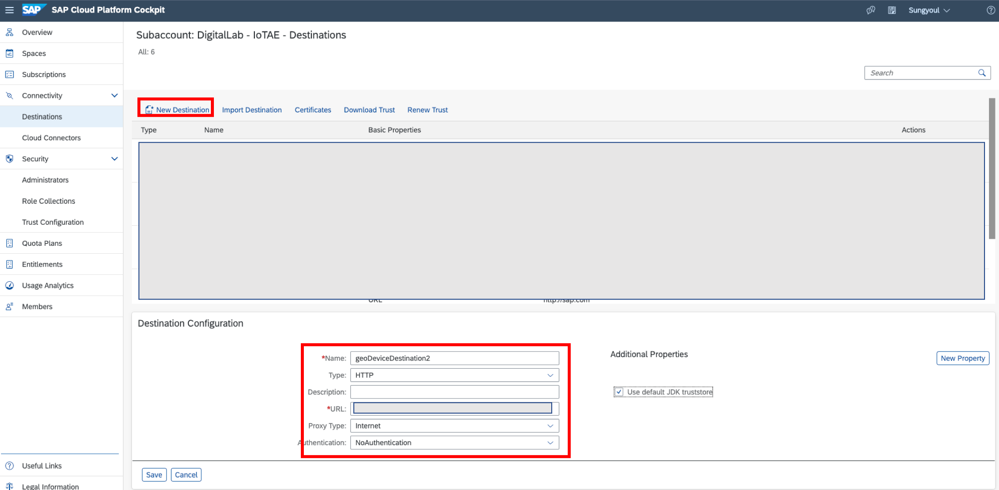Image resolution: width=999 pixels, height=490 pixels.
Task: Click the Description input field
Action: 454,392
